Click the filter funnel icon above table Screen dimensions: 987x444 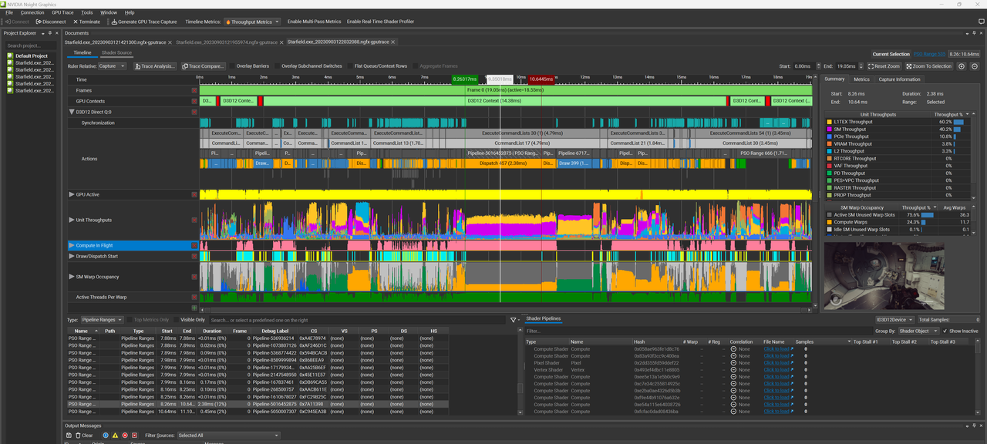coord(514,320)
